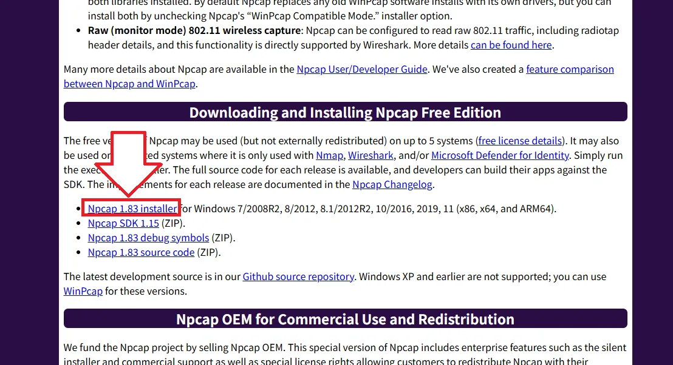Click the 'Npcap OEM for Commercial Use and Redistribution' heading

click(x=345, y=319)
